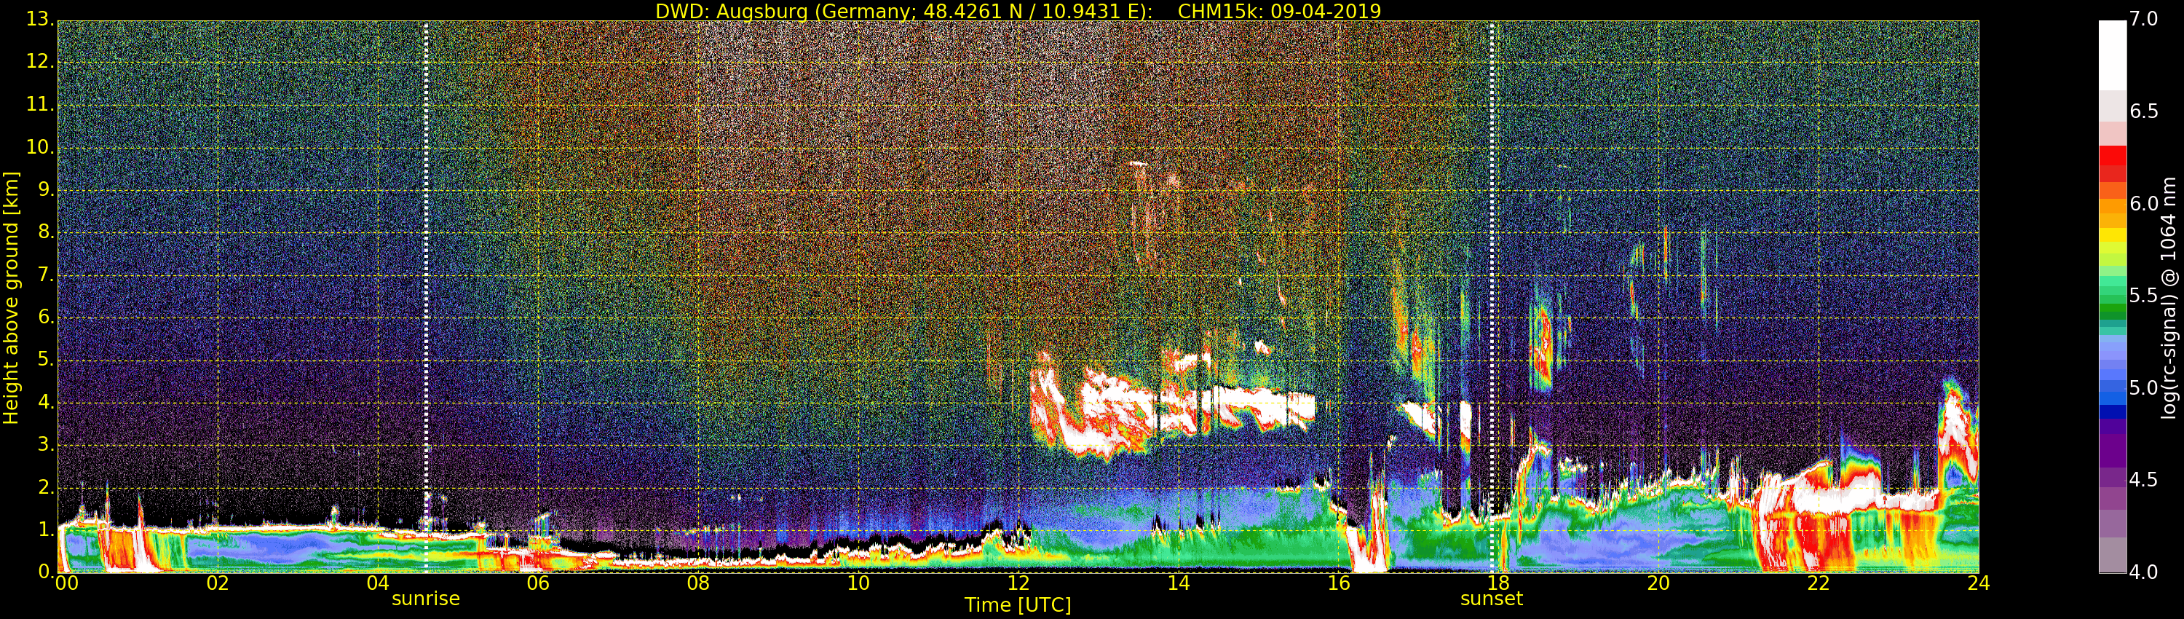Viewport: 2184px width, 619px height.
Task: Click the "7.0" colorbar scale value
Action: coord(2144,19)
